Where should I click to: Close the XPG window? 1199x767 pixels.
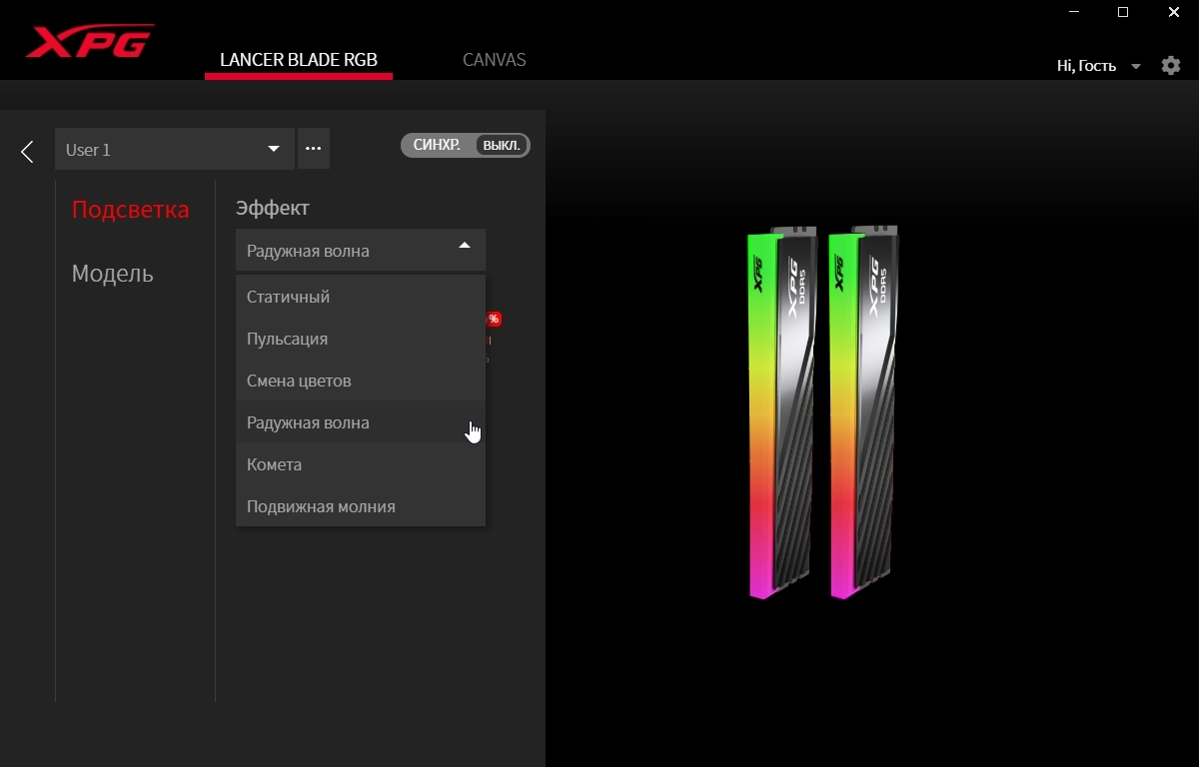[x=1173, y=12]
